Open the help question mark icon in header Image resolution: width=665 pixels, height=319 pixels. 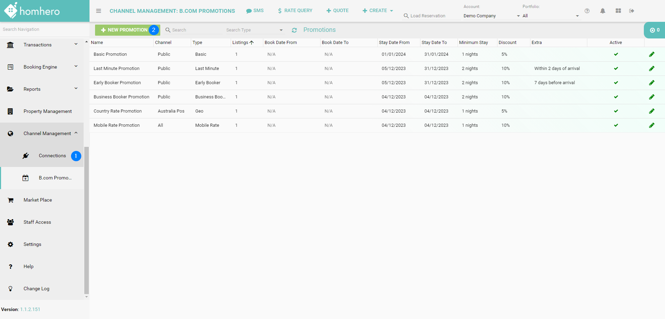point(587,11)
